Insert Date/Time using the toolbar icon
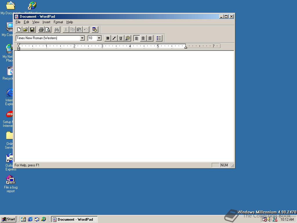Screen dimensions: 297x223 click(95, 30)
